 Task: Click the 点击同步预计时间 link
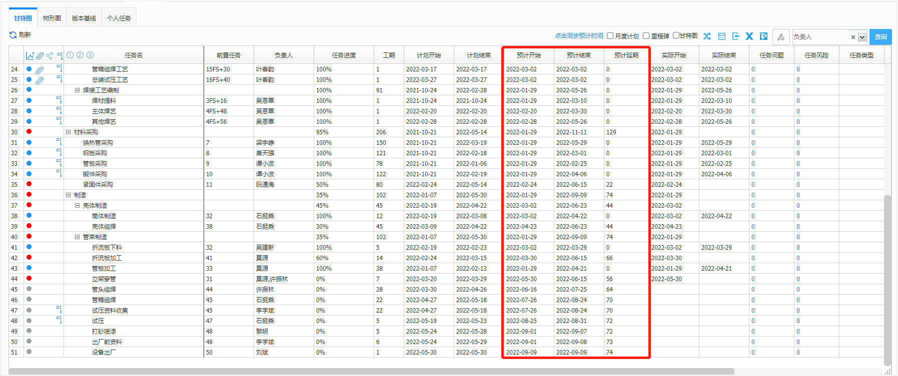[579, 36]
